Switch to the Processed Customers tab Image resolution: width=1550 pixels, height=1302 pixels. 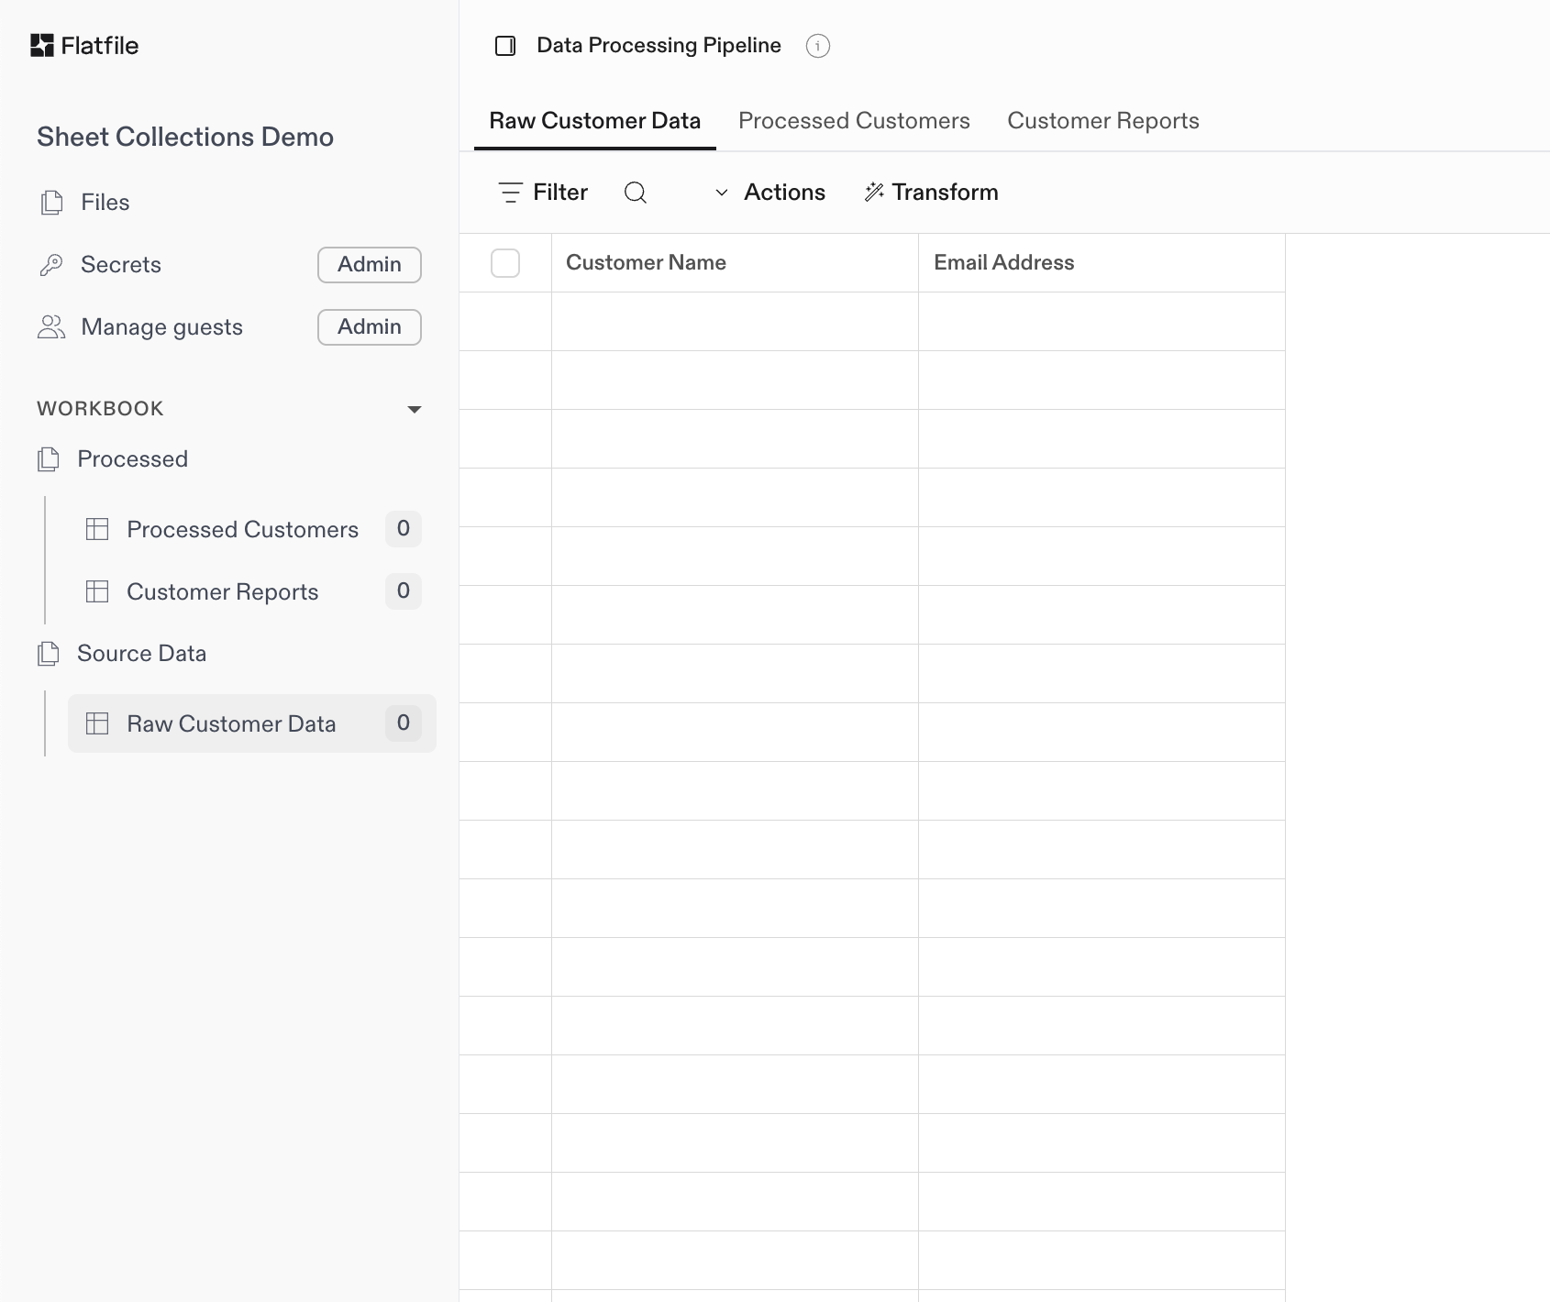click(x=854, y=121)
